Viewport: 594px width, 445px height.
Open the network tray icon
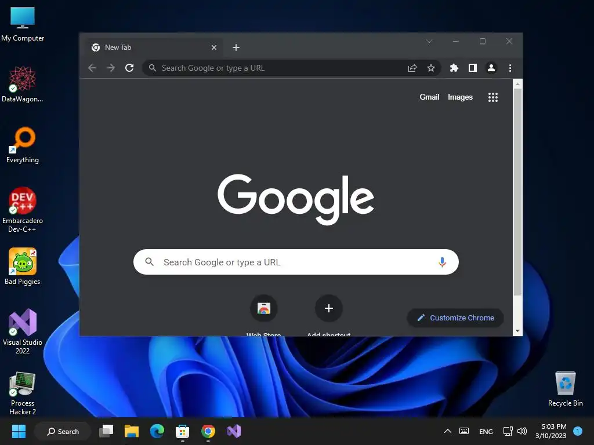click(508, 431)
